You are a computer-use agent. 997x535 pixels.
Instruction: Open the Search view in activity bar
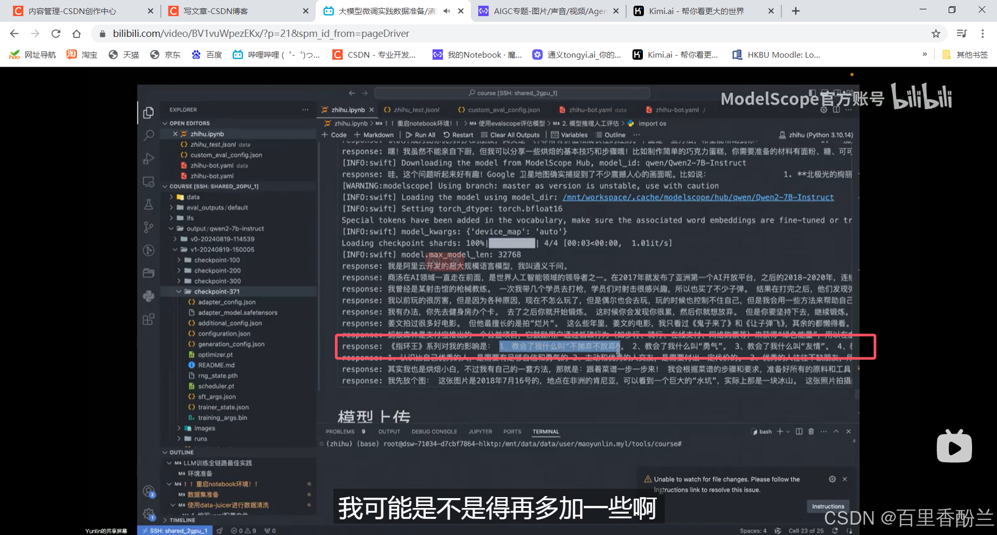point(149,135)
